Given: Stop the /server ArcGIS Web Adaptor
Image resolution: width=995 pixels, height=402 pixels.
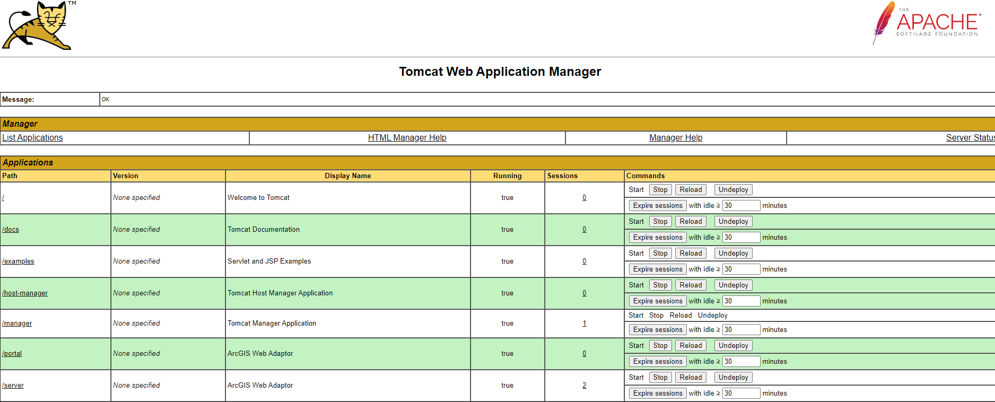Looking at the screenshot, I should [x=660, y=378].
